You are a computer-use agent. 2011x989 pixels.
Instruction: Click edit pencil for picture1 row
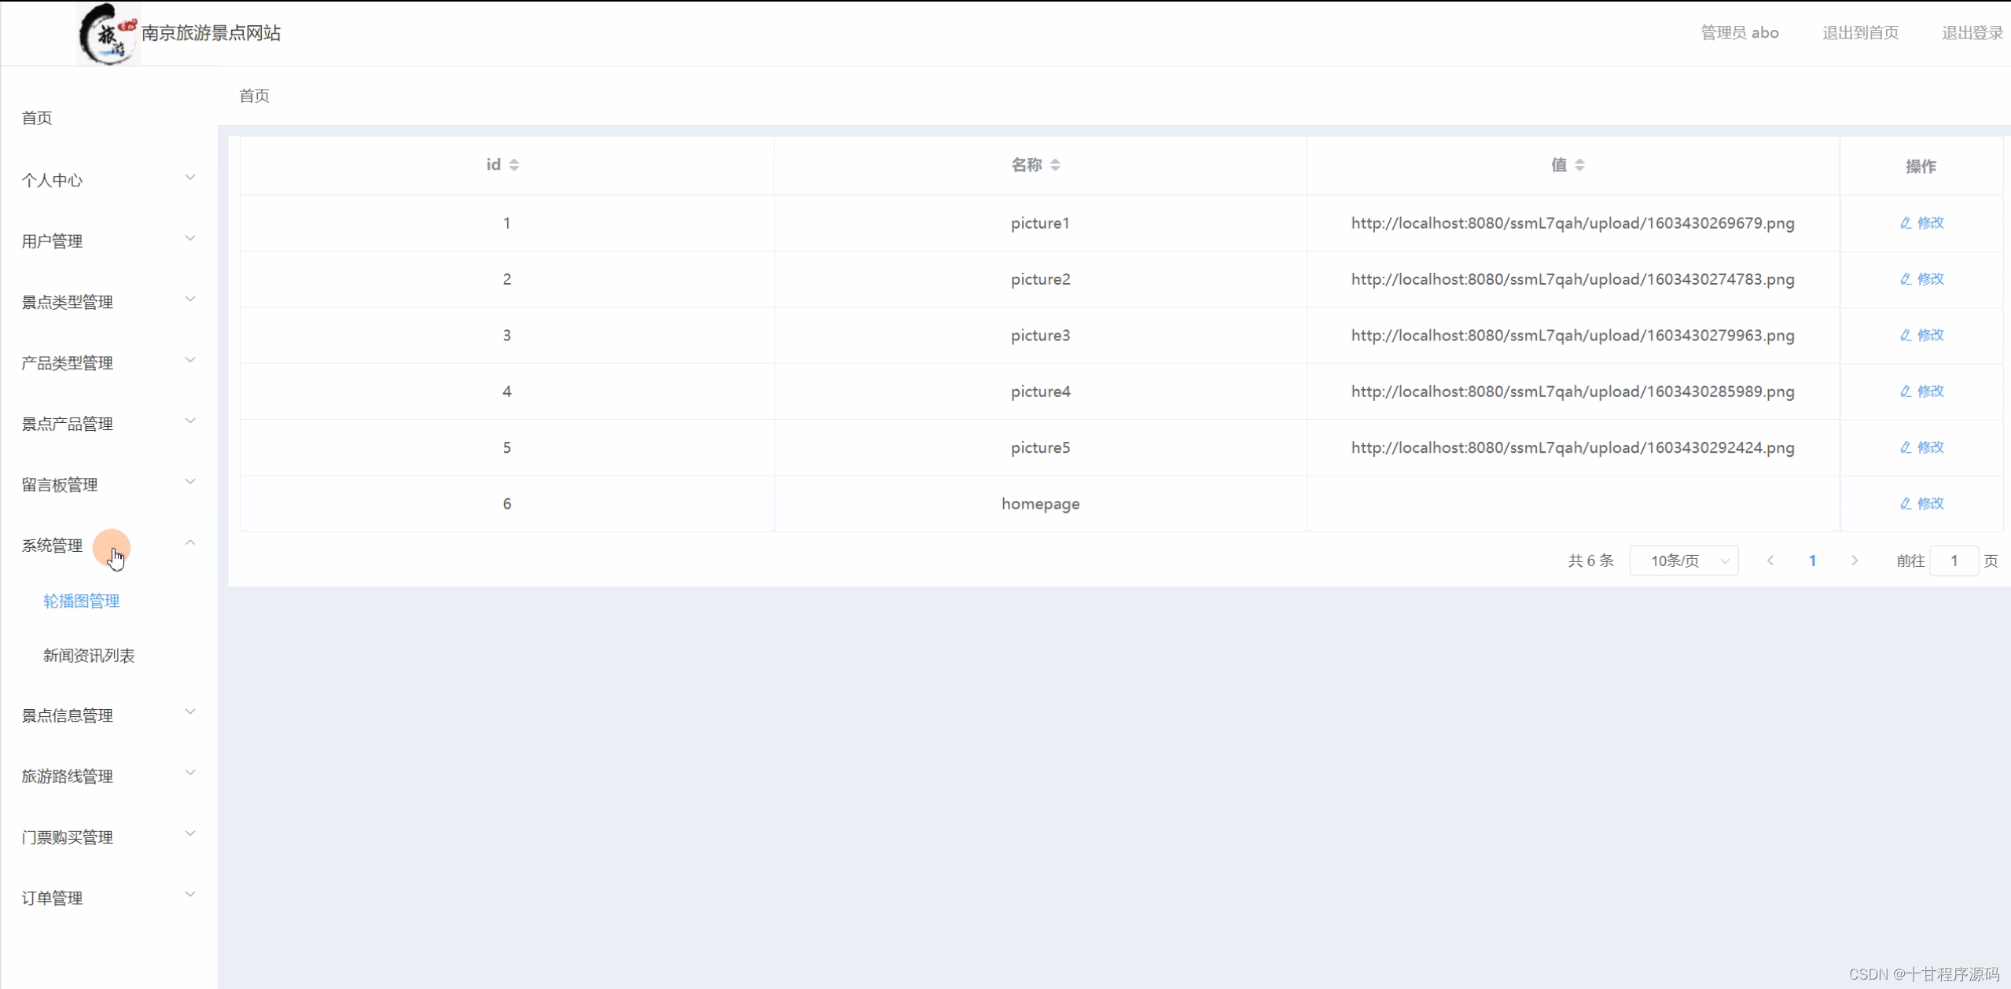(x=1905, y=223)
